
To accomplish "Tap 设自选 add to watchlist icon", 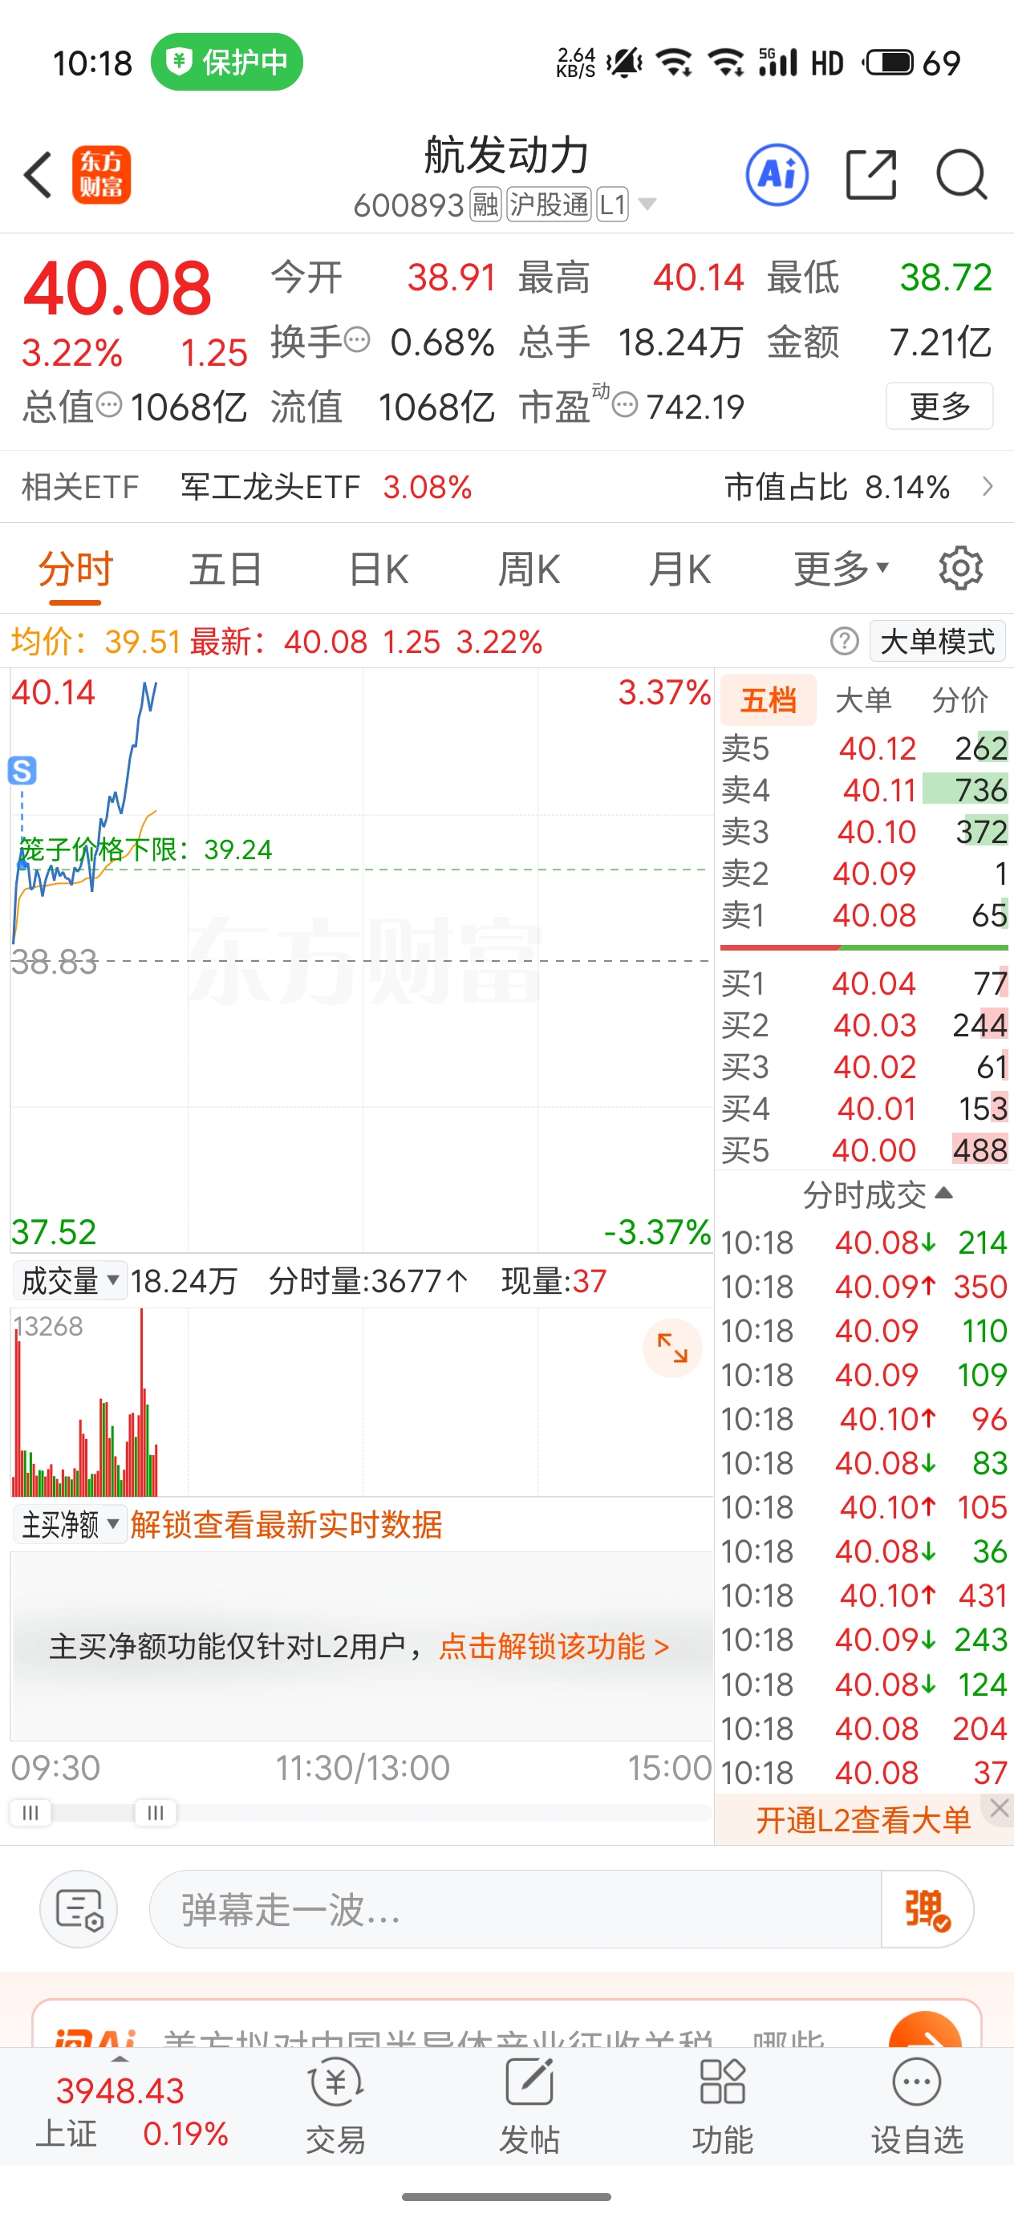I will [917, 2106].
